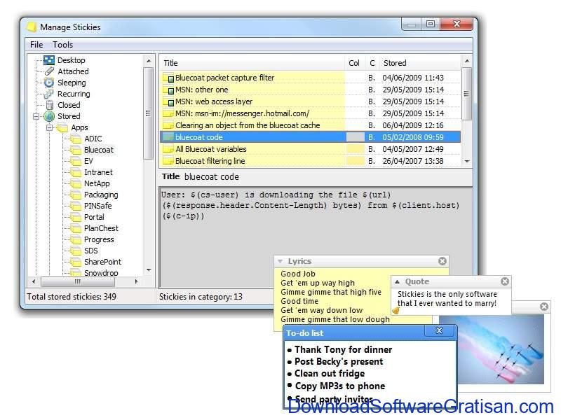561x420 pixels.
Task: Click colour cell of bluecoat code row
Action: [356, 137]
